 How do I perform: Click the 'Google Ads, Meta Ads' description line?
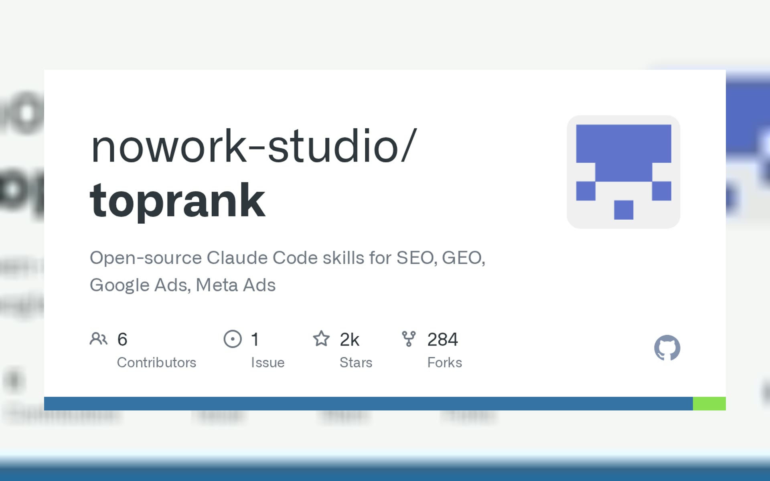coord(182,285)
